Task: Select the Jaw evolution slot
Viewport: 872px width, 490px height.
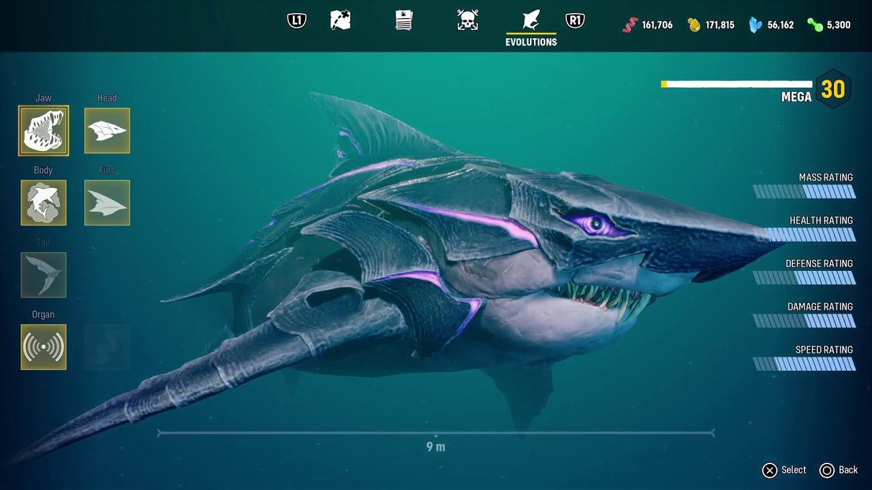Action: click(x=44, y=131)
